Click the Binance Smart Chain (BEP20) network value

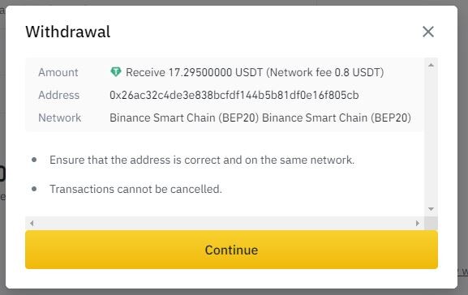click(260, 118)
